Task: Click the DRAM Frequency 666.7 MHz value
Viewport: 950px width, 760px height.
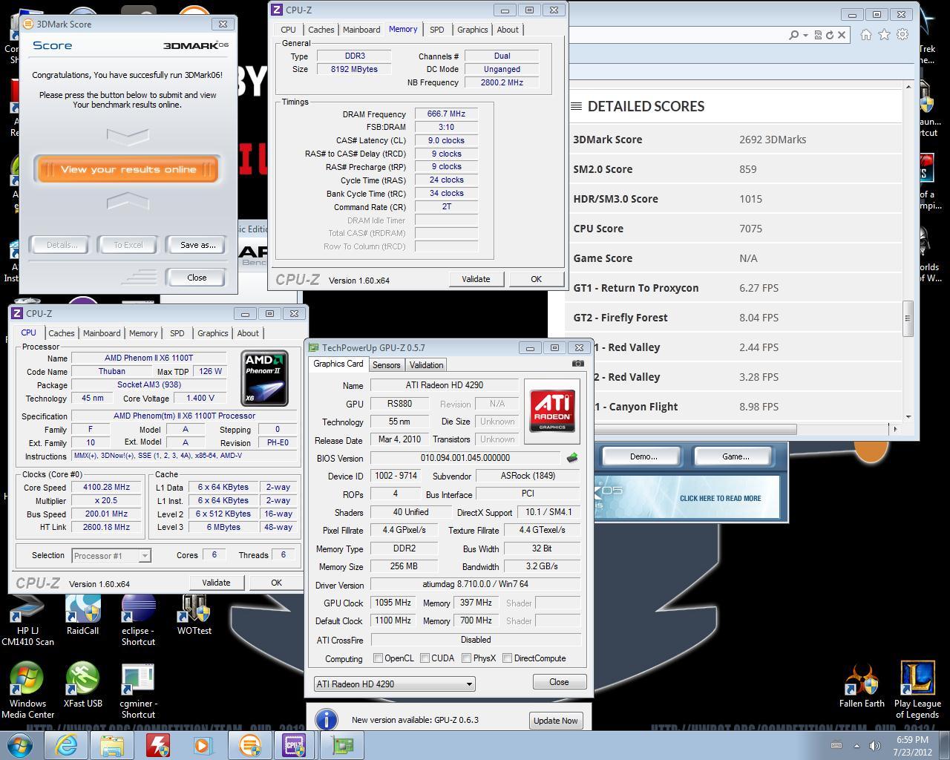Action: coord(446,114)
